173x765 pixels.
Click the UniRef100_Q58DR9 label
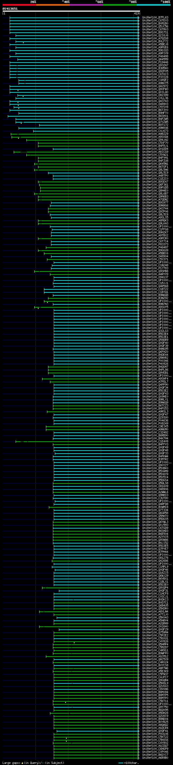155,340
